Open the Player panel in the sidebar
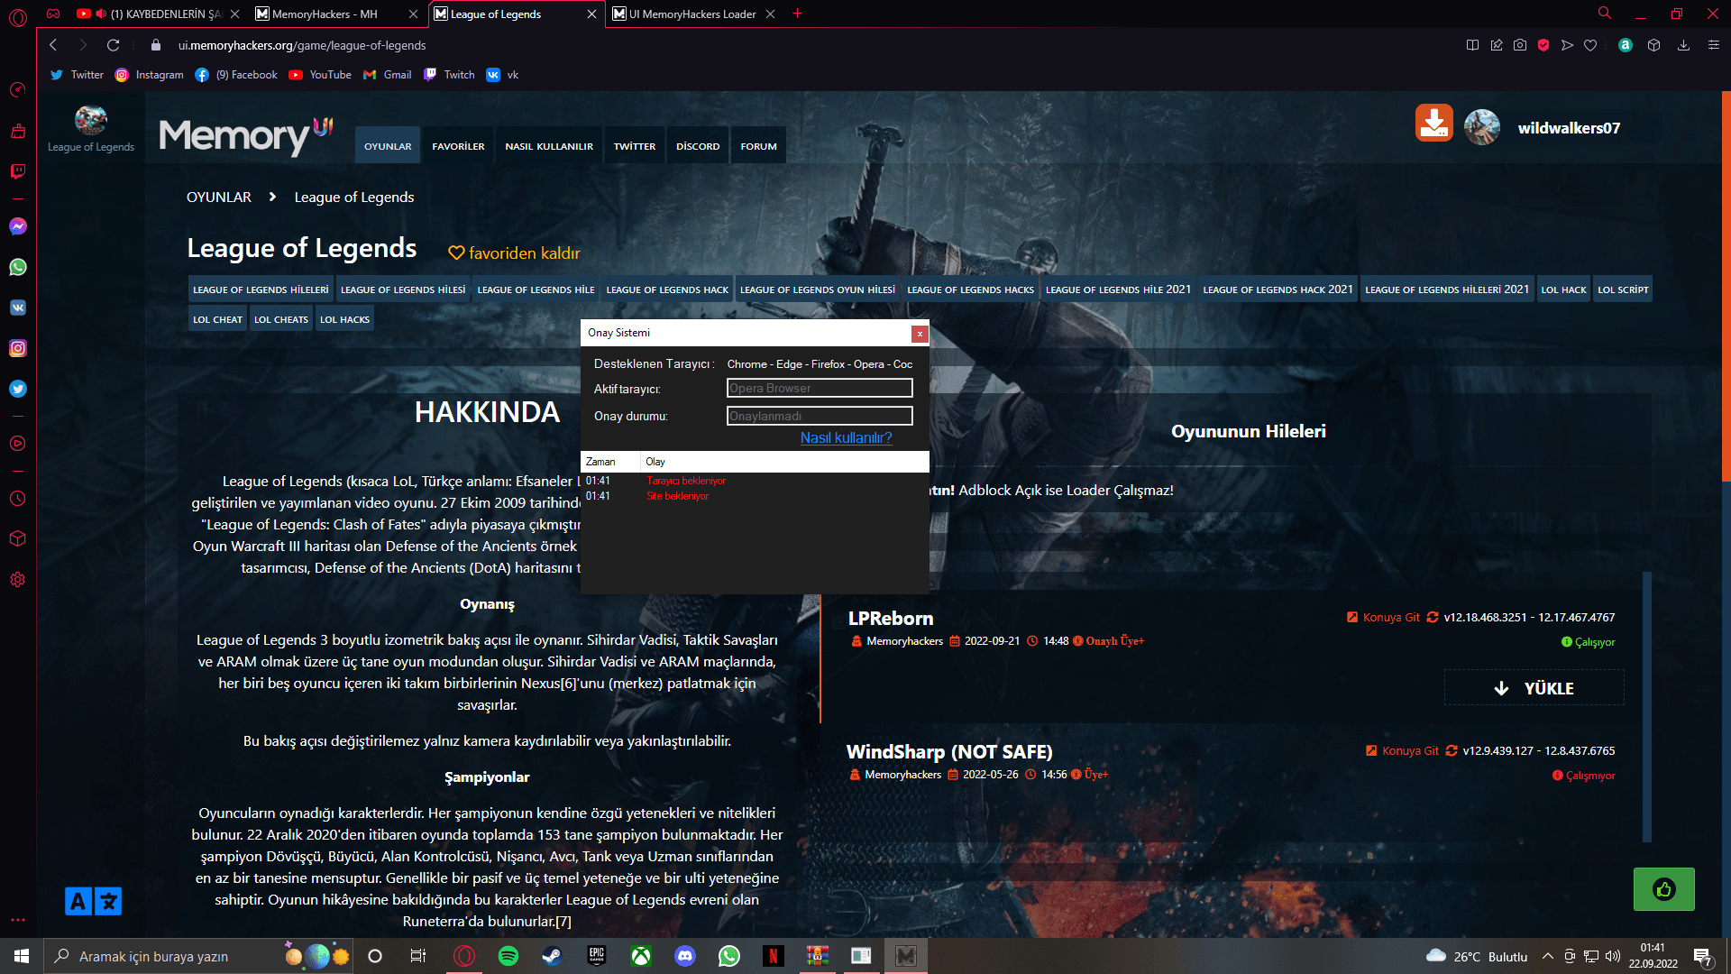 point(18,444)
